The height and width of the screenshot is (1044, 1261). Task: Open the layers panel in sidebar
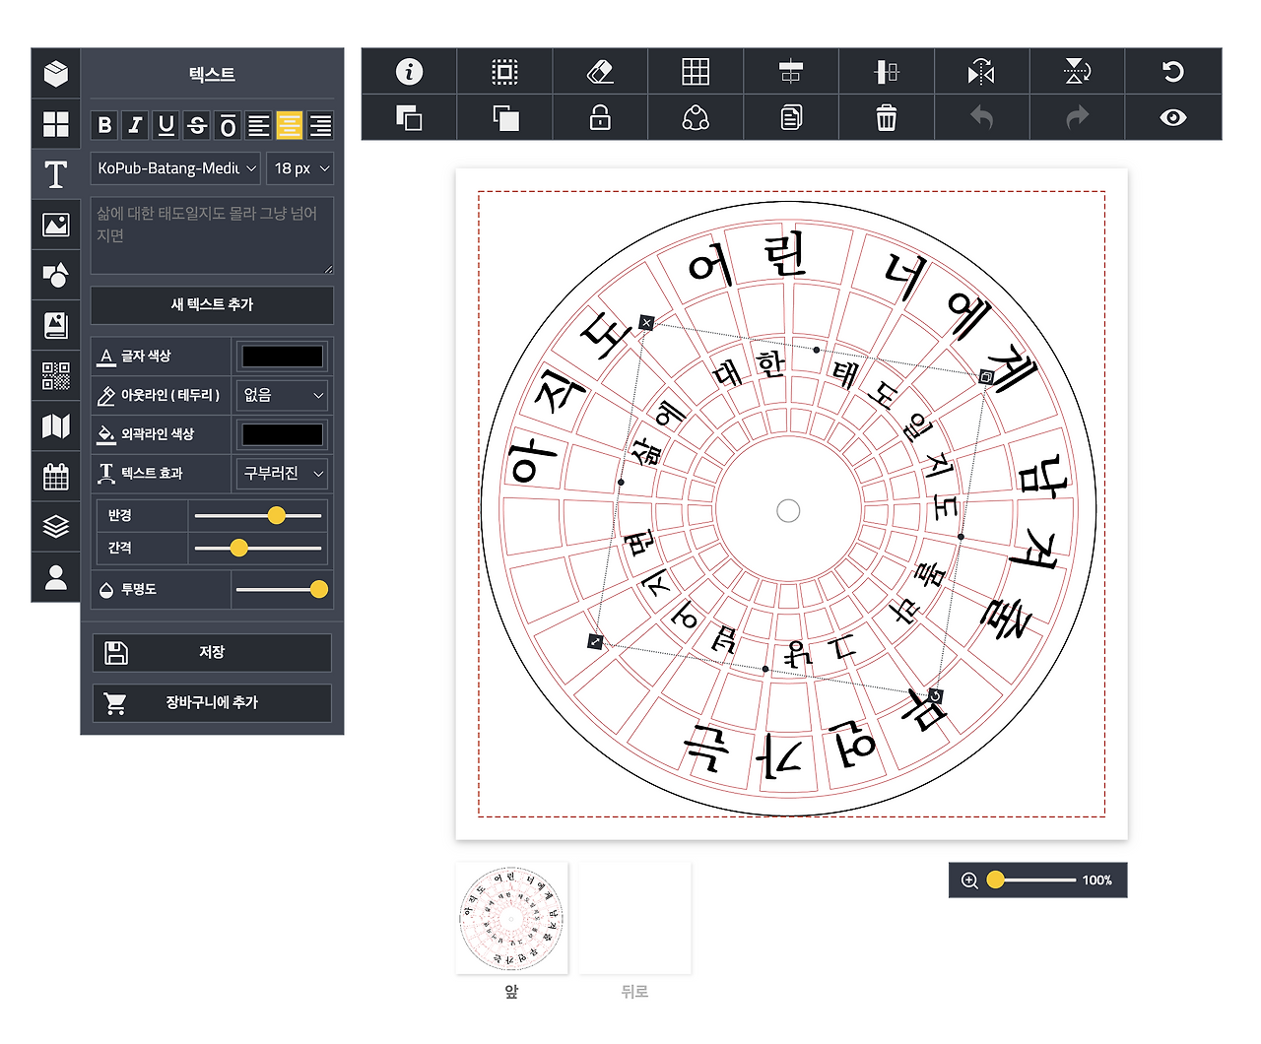click(56, 526)
